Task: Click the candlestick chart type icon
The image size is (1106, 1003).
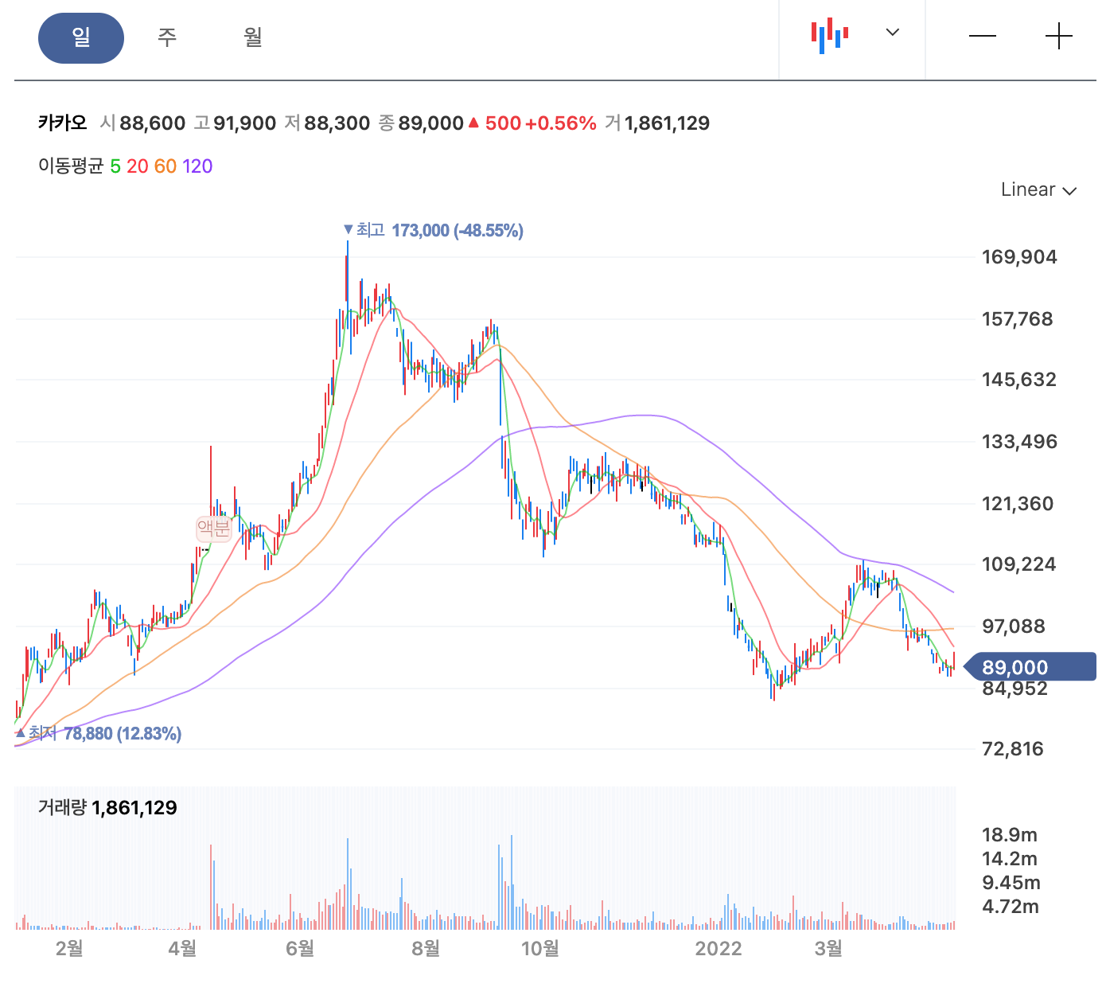Action: tap(829, 35)
